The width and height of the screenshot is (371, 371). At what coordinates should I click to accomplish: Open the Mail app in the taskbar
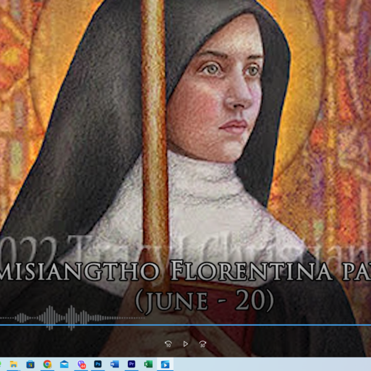64,364
